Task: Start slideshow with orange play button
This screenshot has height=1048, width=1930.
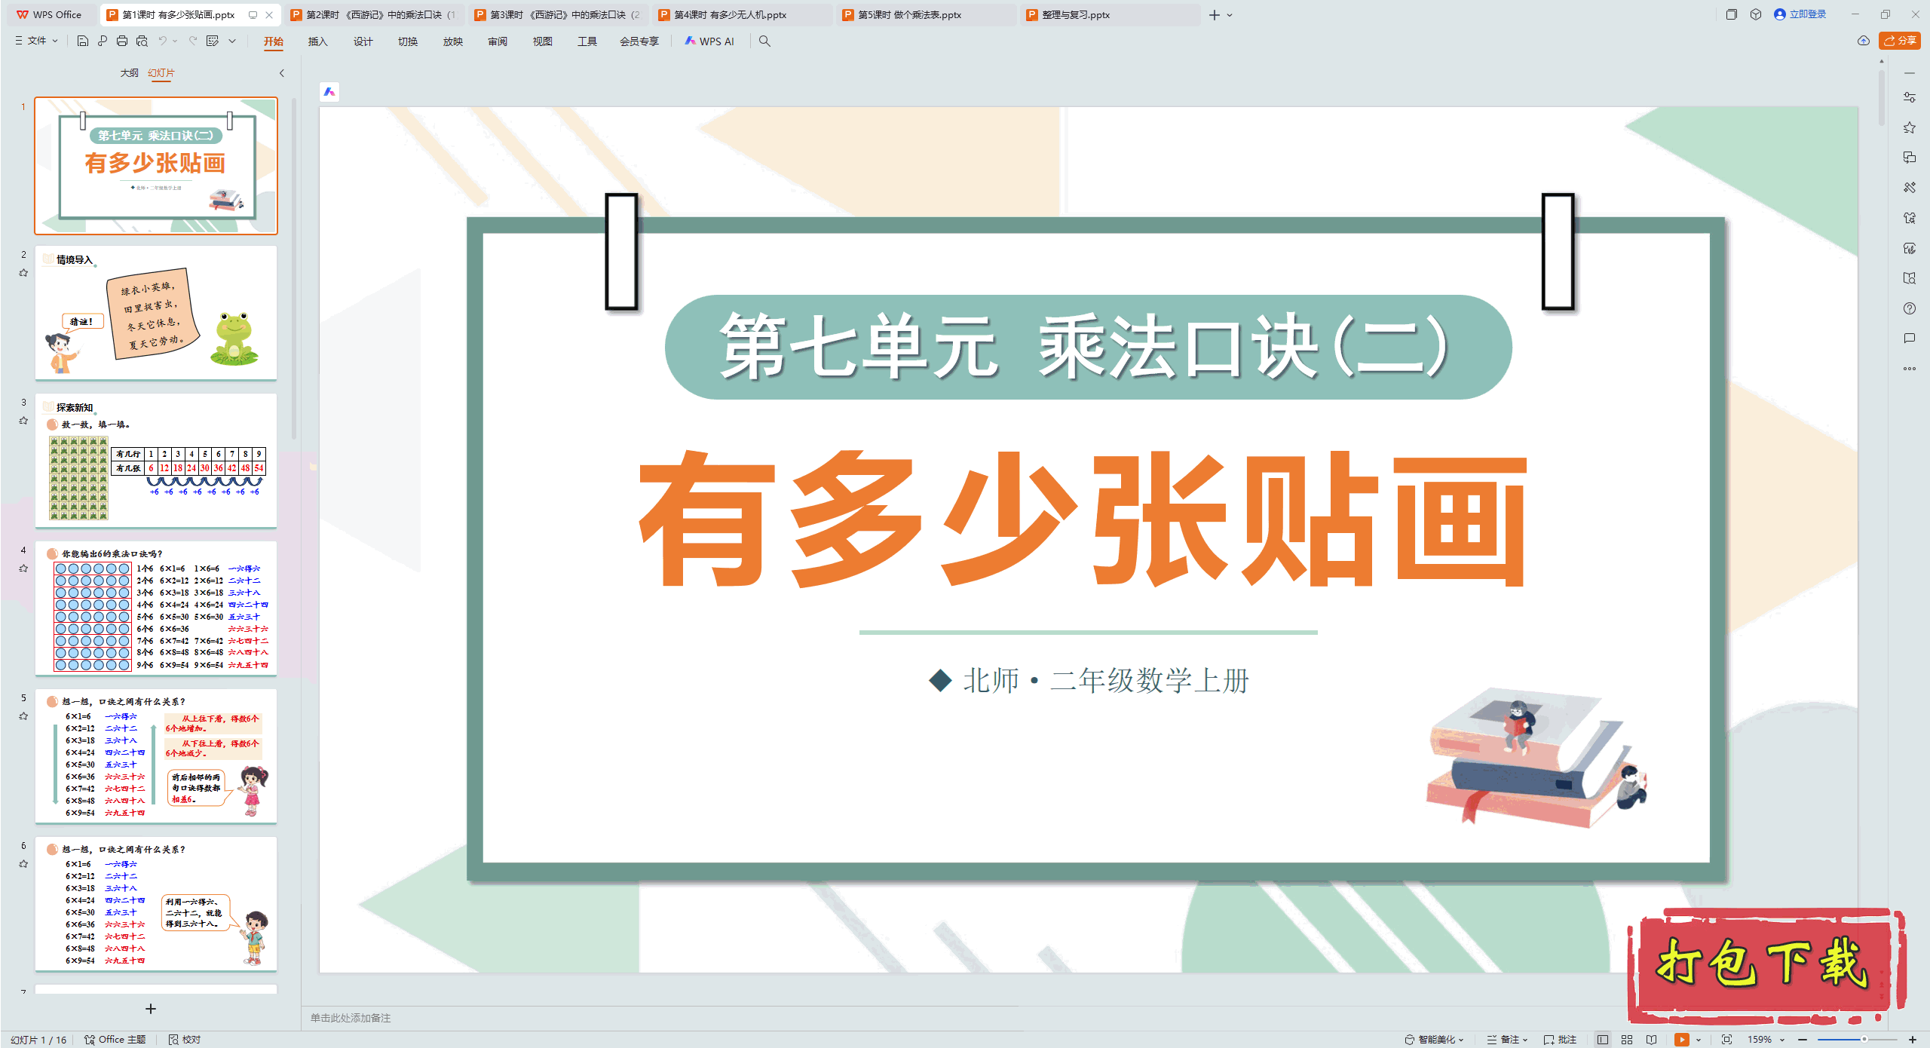Action: 1681,1039
